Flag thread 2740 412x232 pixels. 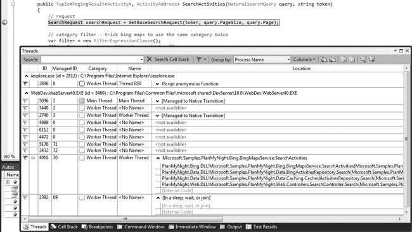tap(25, 115)
